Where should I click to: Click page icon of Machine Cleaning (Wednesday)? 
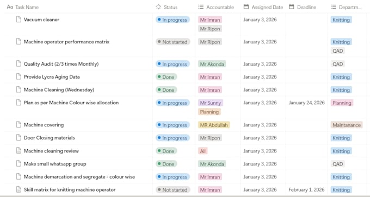tap(18, 90)
